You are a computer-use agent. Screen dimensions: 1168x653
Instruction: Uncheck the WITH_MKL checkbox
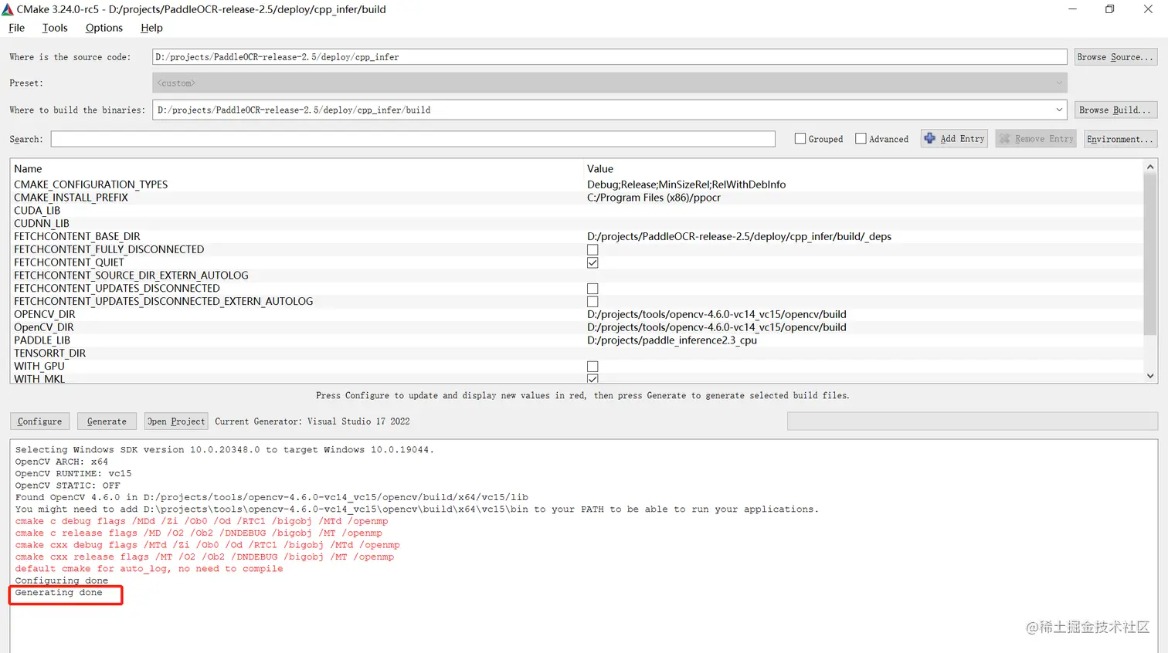[592, 379]
